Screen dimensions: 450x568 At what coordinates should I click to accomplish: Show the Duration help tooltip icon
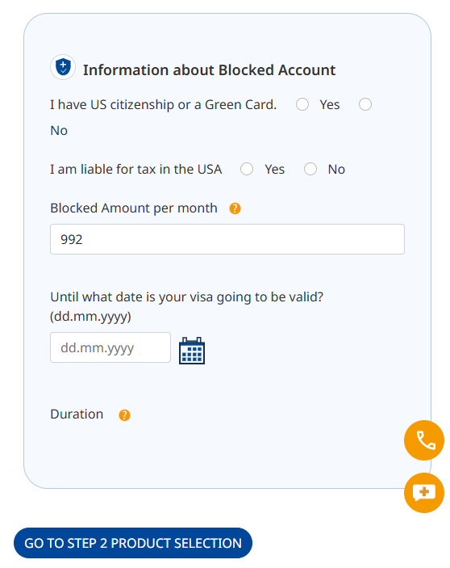click(x=125, y=415)
